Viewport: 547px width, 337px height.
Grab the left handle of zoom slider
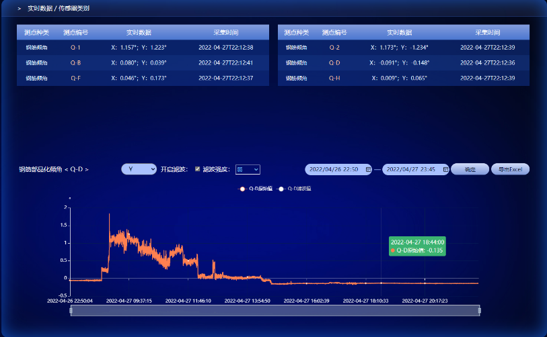click(x=71, y=310)
